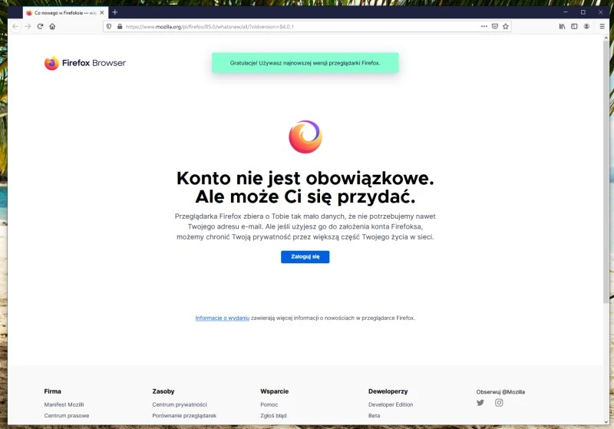
Task: Click the Zasoby footer heading
Action: 163,391
